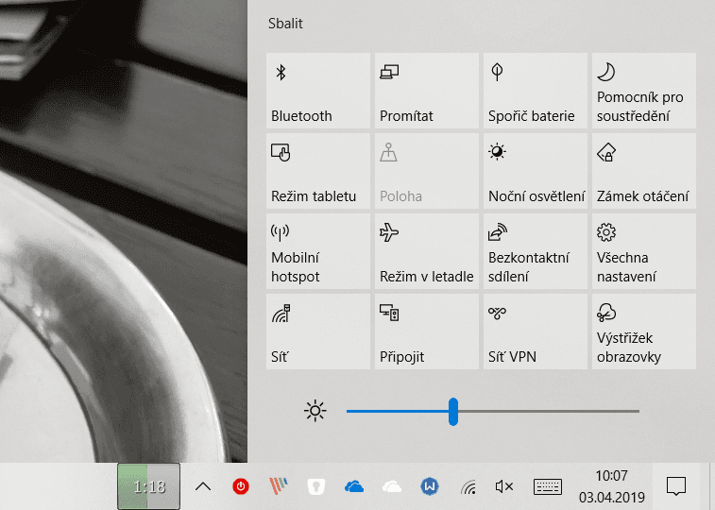Show hidden tray icons chevron
This screenshot has width=715, height=510.
point(203,486)
